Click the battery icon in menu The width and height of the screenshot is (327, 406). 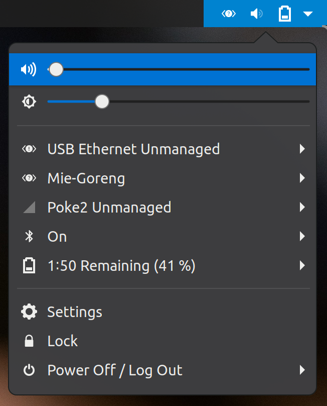29,266
